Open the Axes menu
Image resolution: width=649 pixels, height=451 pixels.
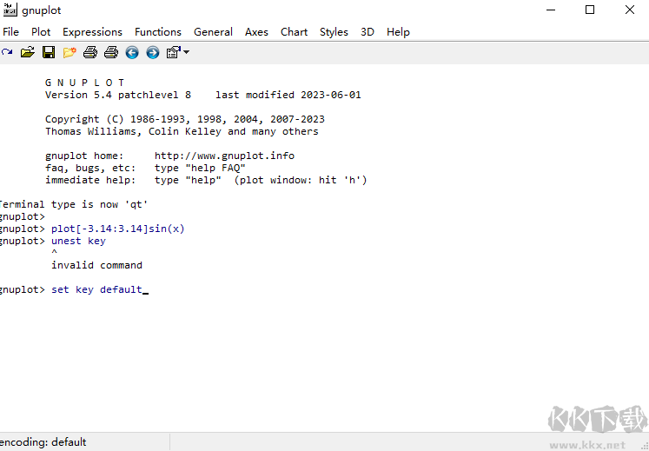click(256, 31)
